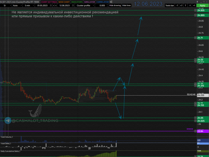Toggle Hide lines
This screenshot has height=157, width=209.
point(126,5)
